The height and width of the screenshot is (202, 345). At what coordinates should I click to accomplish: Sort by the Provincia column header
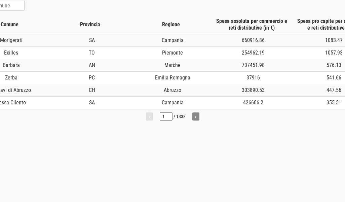click(90, 25)
